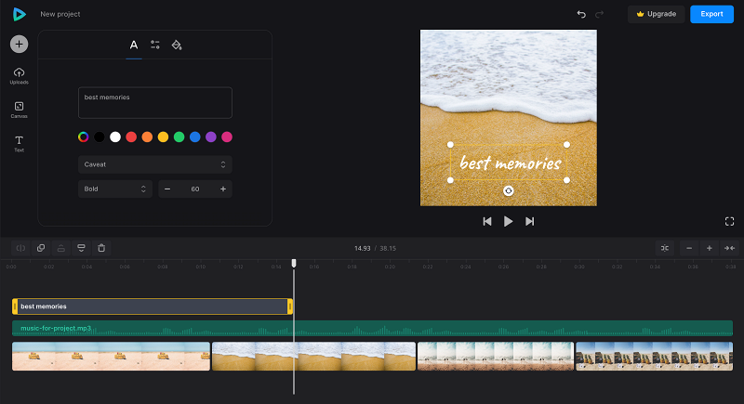Click the 'best memories' text on preview
Viewport: 744px width, 404px height.
(x=511, y=163)
